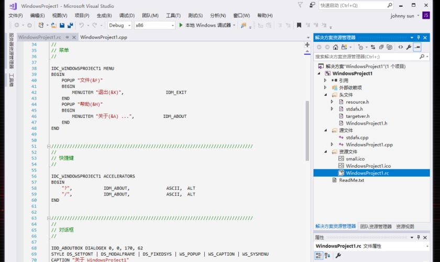Image resolution: width=440 pixels, height=262 pixels.
Task: Open johnny sun account dropdown
Action: coord(418,16)
